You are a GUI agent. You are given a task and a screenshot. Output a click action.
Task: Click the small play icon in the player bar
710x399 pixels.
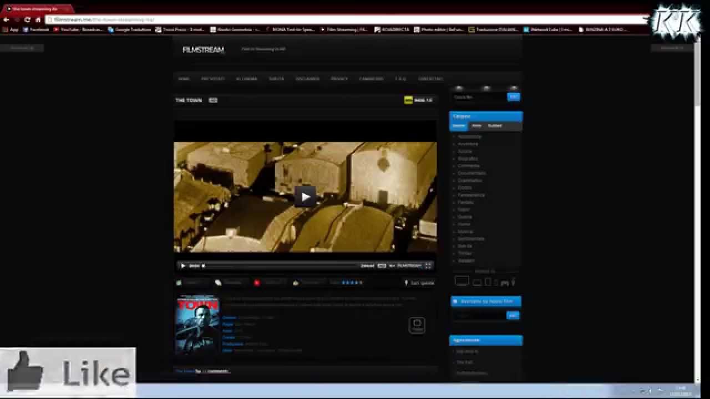click(x=183, y=266)
